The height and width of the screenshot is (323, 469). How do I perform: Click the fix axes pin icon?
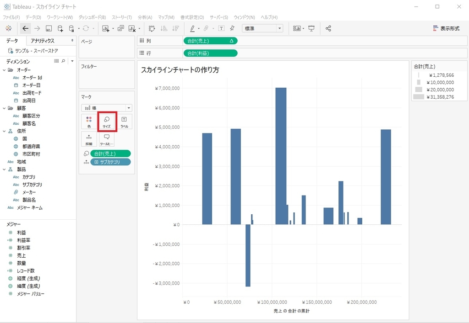click(232, 28)
